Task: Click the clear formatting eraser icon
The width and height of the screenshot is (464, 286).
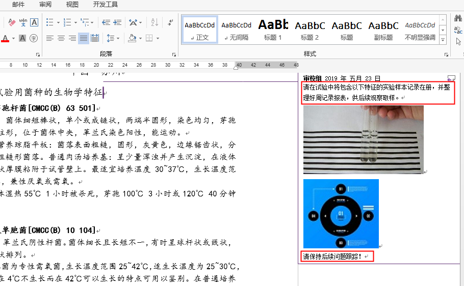Action: [x=11, y=22]
